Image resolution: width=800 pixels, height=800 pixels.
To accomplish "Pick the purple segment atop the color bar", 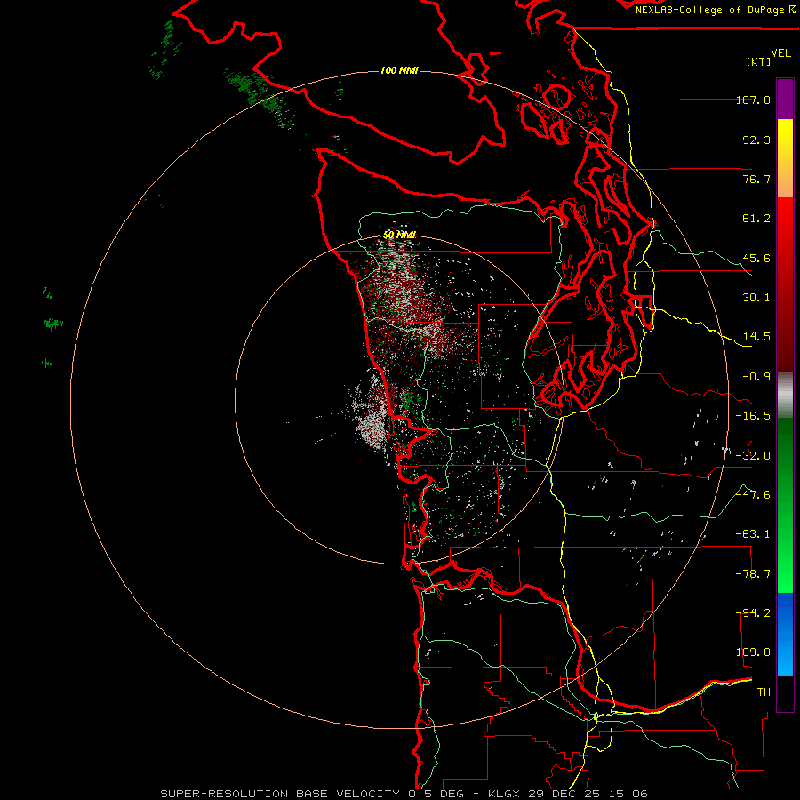I will (785, 99).
